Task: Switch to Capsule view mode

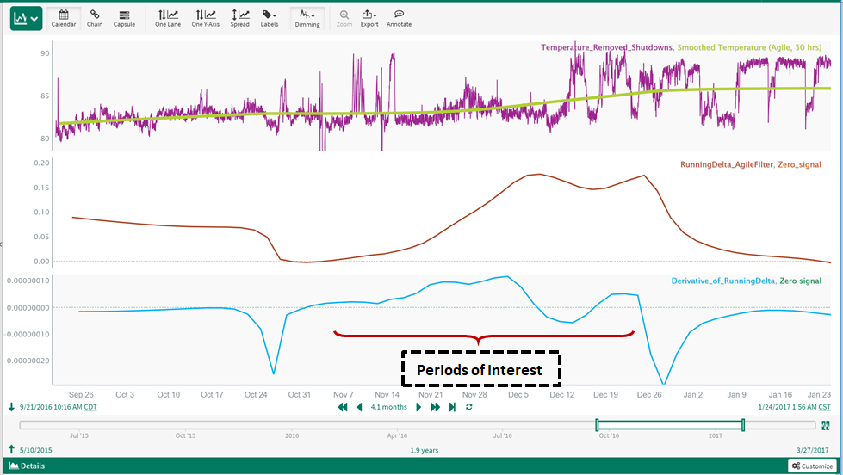Action: (x=124, y=18)
